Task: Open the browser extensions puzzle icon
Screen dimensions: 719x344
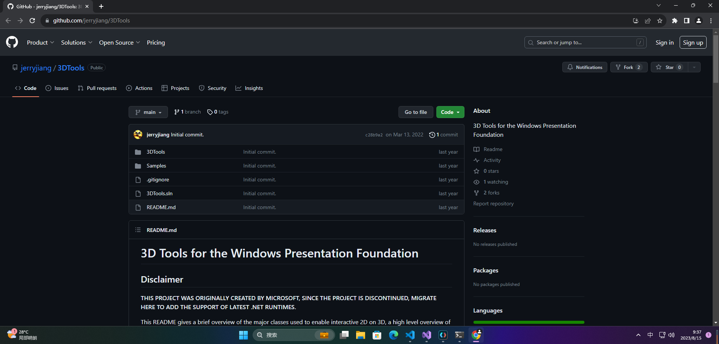Action: click(675, 21)
